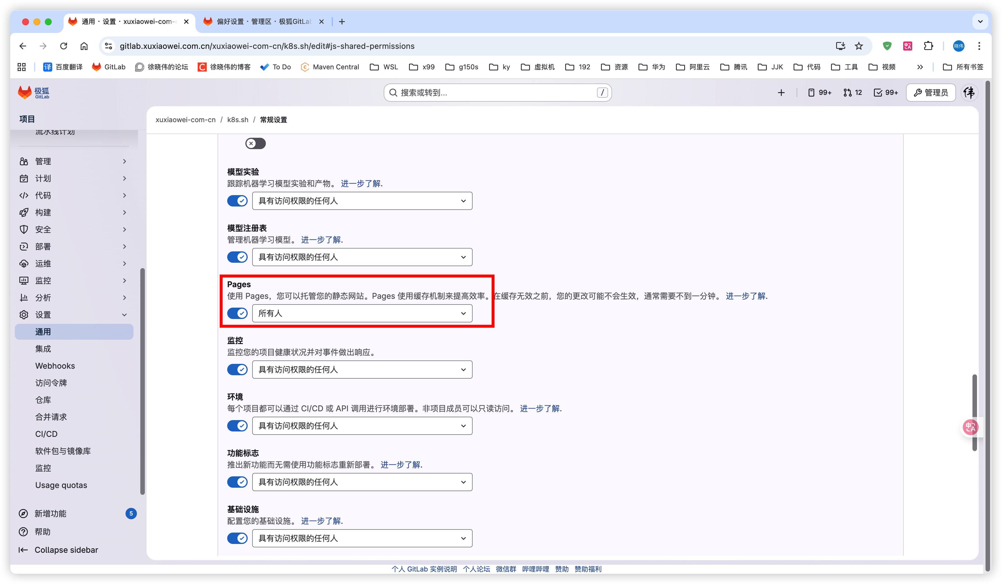Open Pages access level dropdown 所有人
The height and width of the screenshot is (584, 1002).
(x=362, y=313)
